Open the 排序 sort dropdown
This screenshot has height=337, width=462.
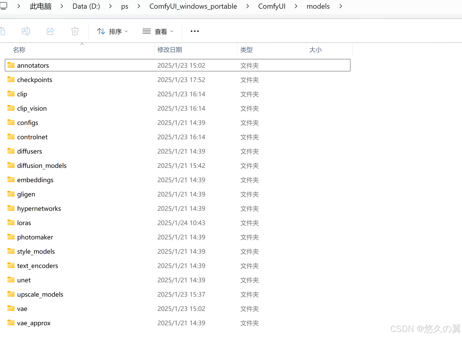click(112, 31)
